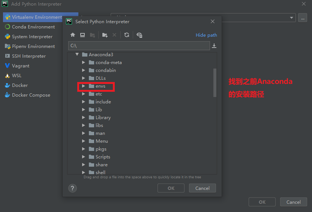
Task: Open help with the question mark button
Action: coord(72,188)
